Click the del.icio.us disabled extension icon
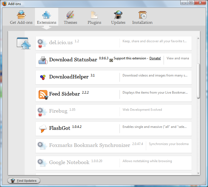 tap(42, 43)
